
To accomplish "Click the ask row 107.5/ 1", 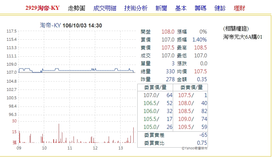I will pos(193,95).
